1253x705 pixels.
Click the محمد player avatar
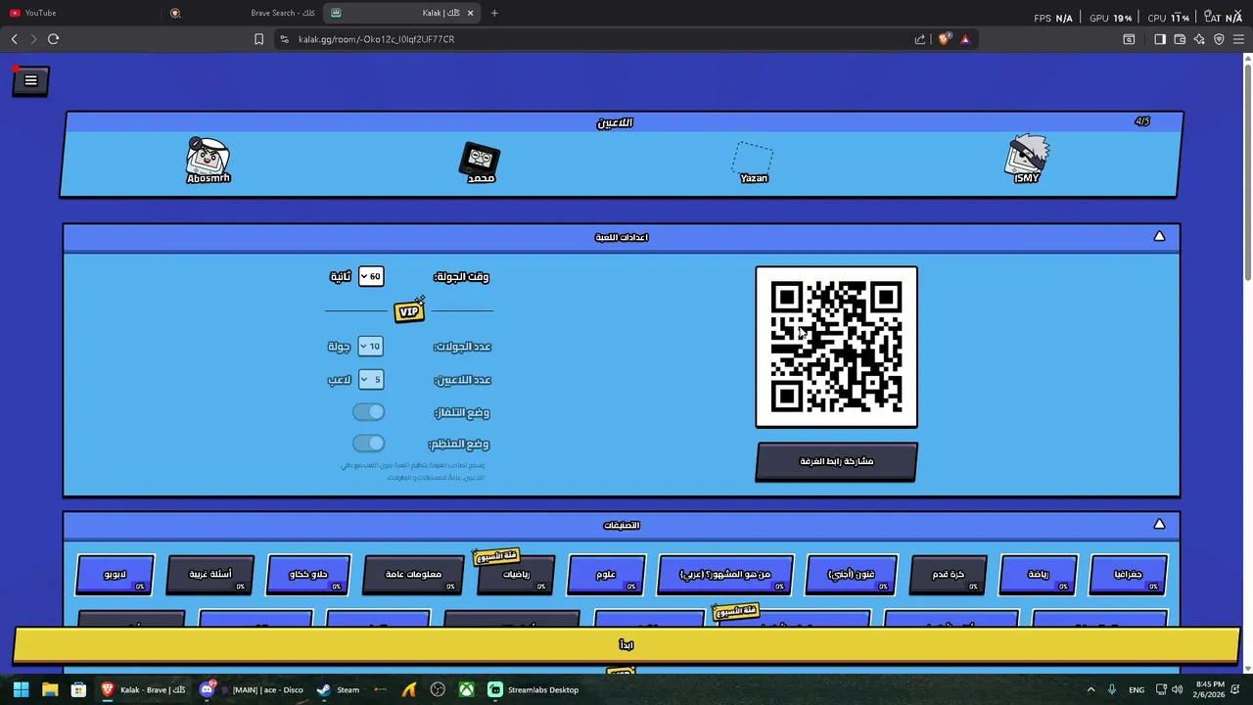pos(481,159)
